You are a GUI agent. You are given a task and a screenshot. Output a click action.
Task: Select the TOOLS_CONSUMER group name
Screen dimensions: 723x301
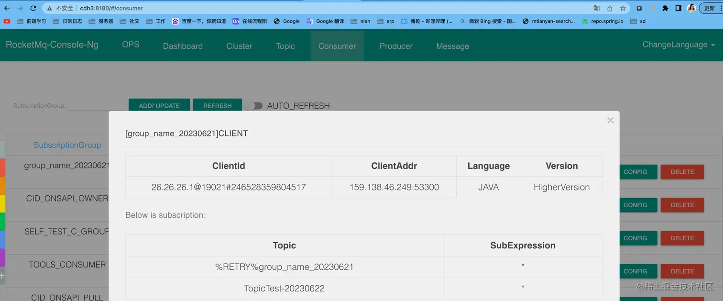pos(67,265)
